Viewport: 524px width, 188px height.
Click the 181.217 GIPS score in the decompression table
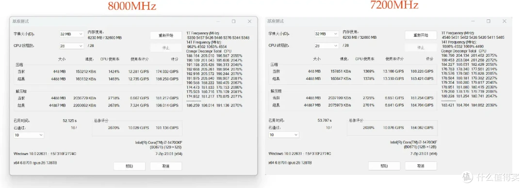[167, 98]
